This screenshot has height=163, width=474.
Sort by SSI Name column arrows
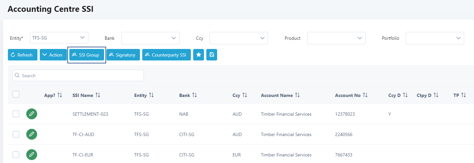click(98, 95)
